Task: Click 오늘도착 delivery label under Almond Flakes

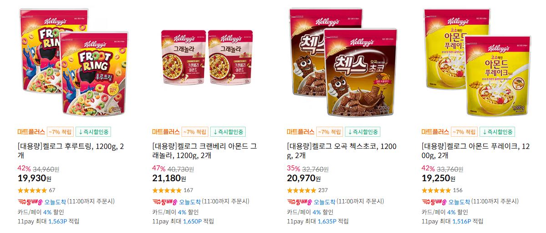Action: 459,202
